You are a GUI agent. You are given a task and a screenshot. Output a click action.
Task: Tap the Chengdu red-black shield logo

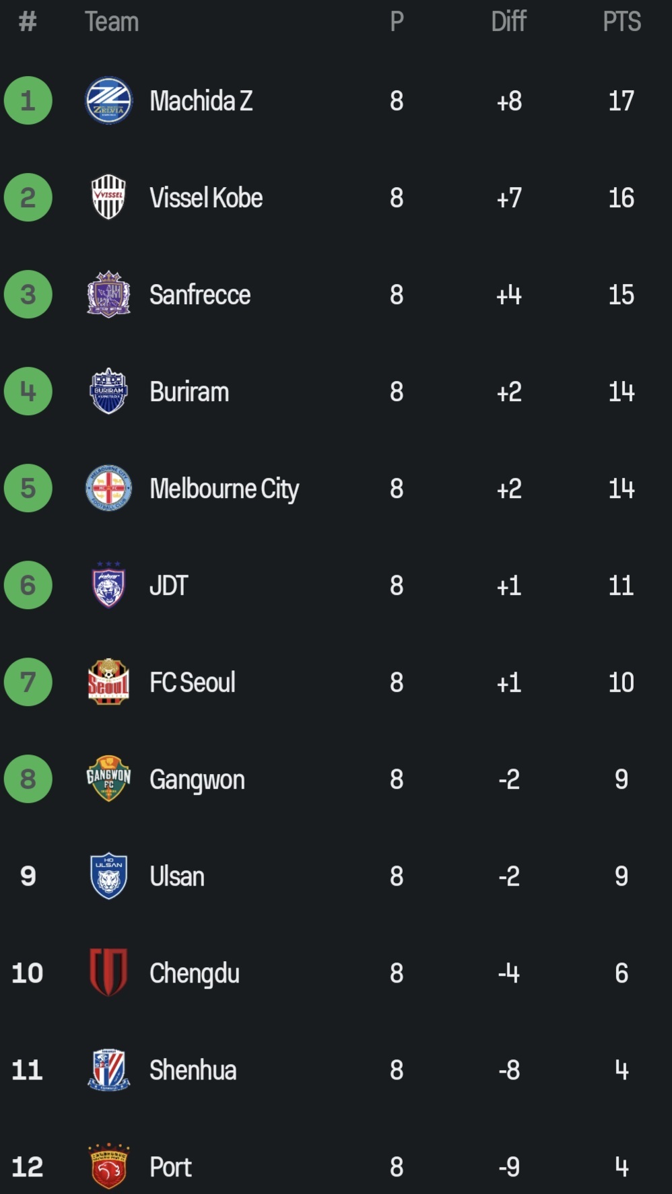tap(108, 973)
